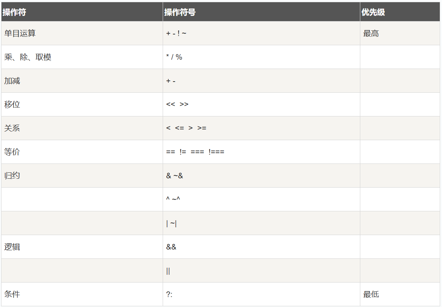Click the 移位 cell
The width and height of the screenshot is (442, 307).
(12, 105)
